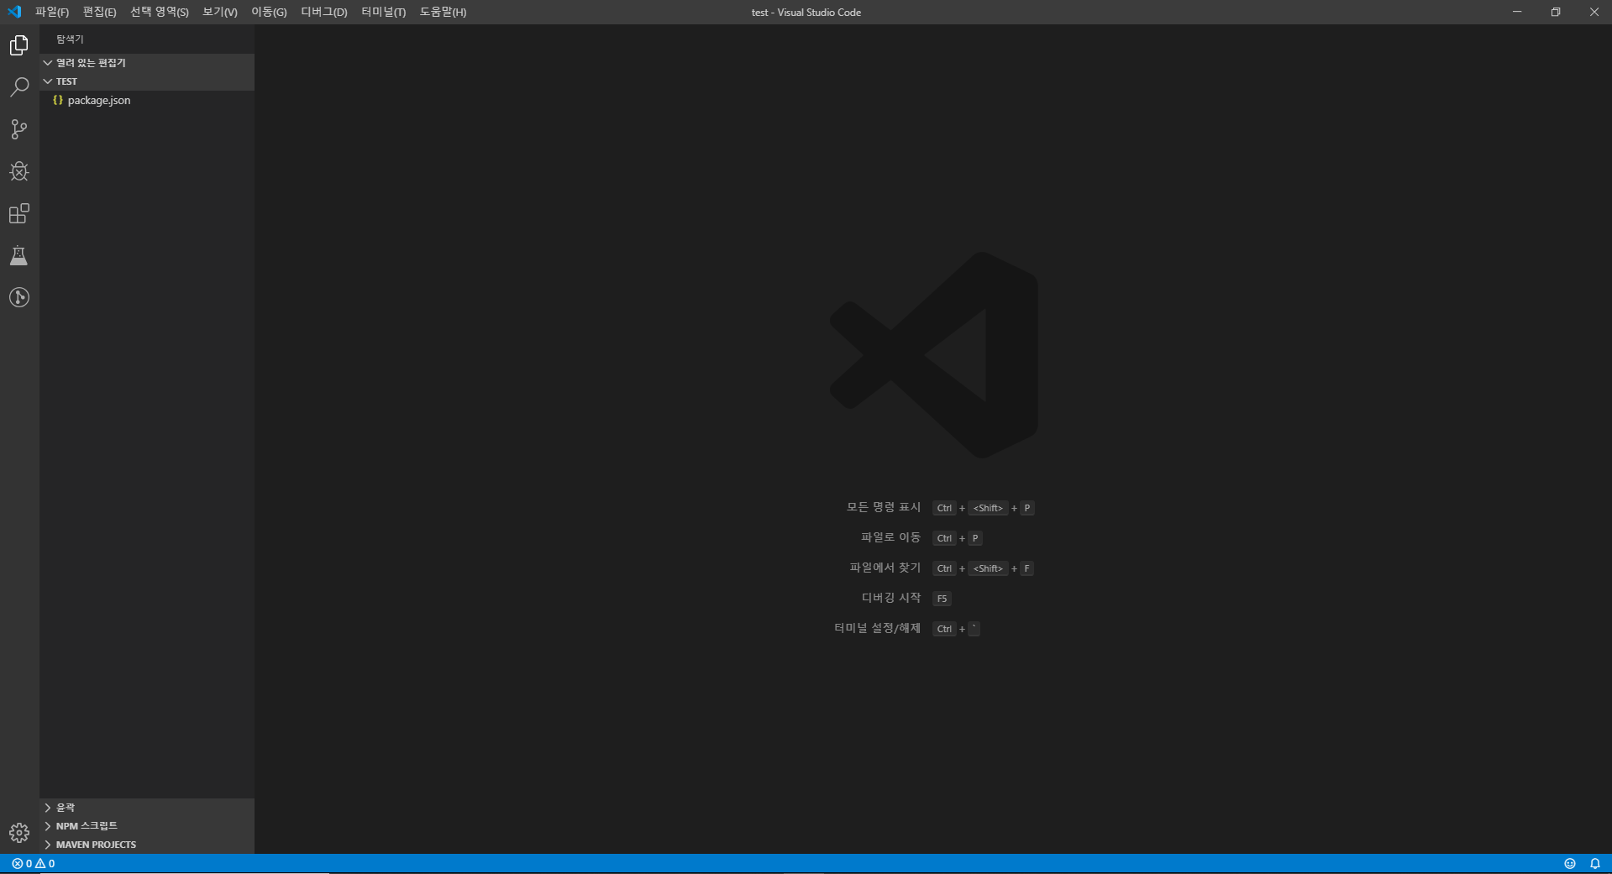The height and width of the screenshot is (874, 1612).
Task: Open the Explorer view in activity bar
Action: click(19, 45)
